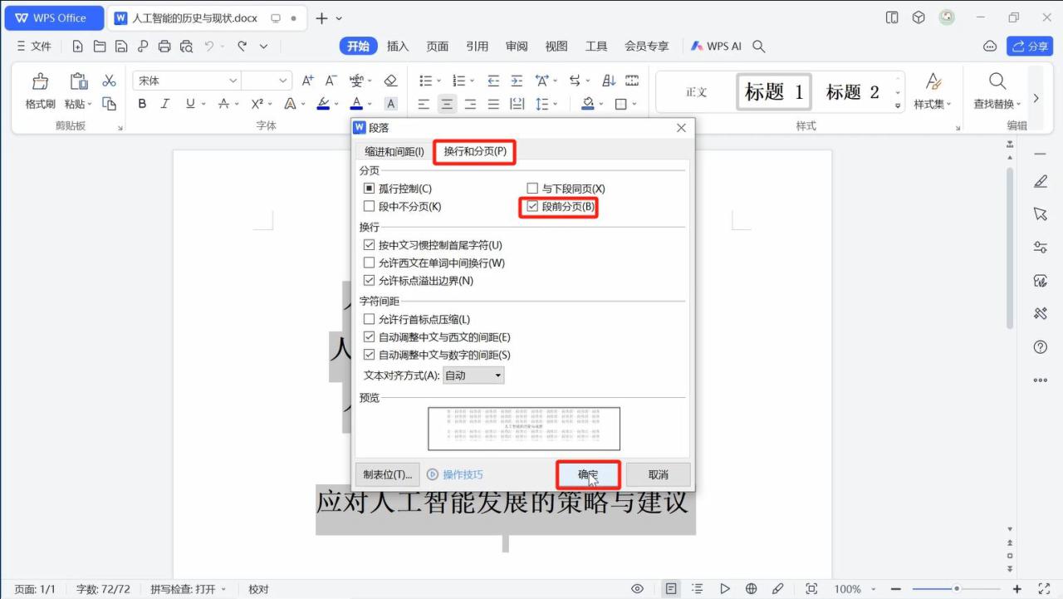Click the Cut scissors icon
This screenshot has height=599, width=1063.
point(109,81)
